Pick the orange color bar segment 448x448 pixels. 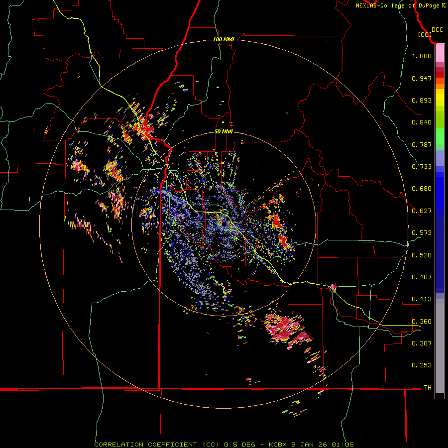[x=440, y=86]
